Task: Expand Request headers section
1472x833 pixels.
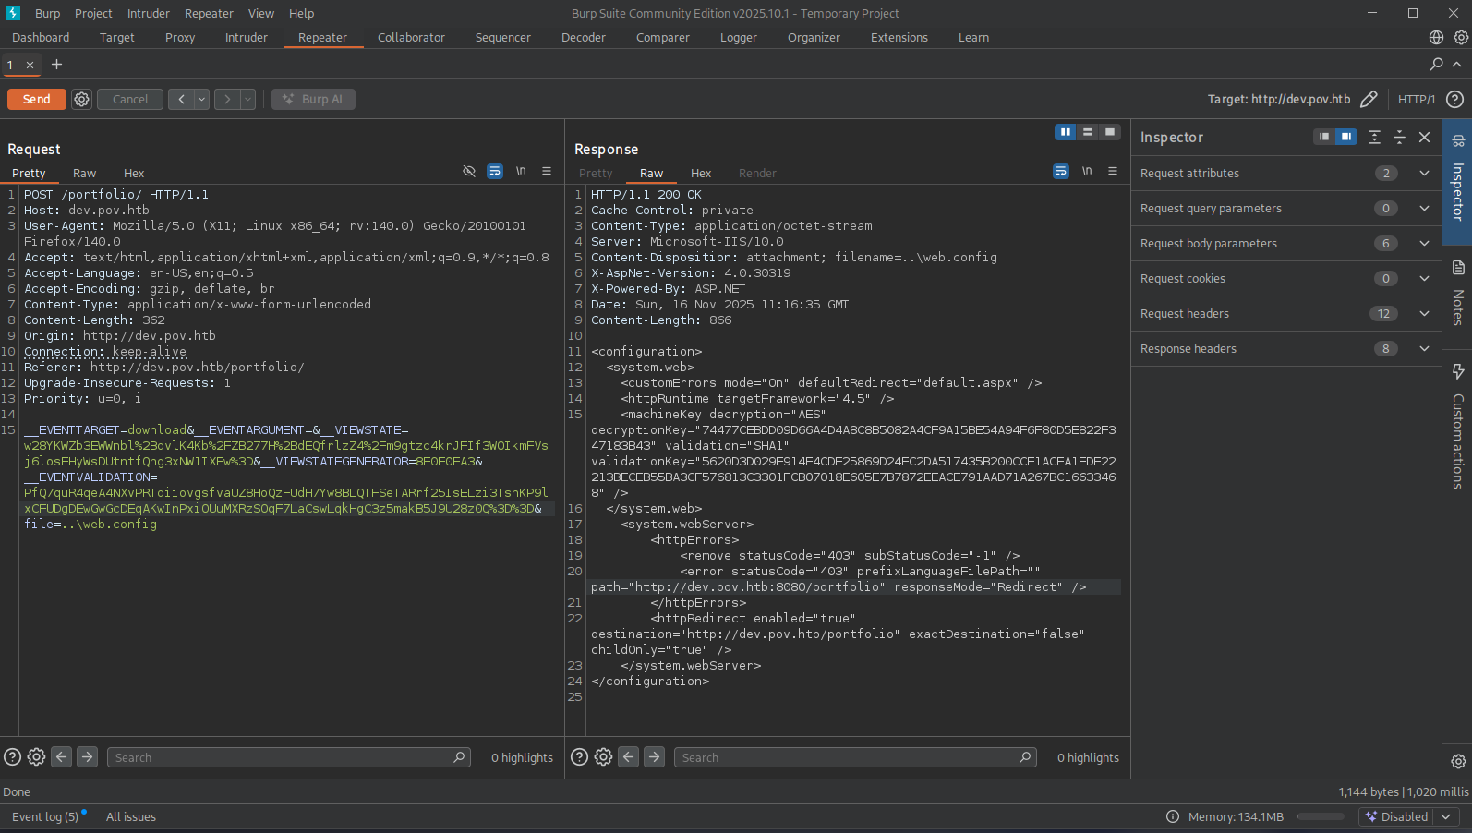Action: pyautogui.click(x=1424, y=313)
